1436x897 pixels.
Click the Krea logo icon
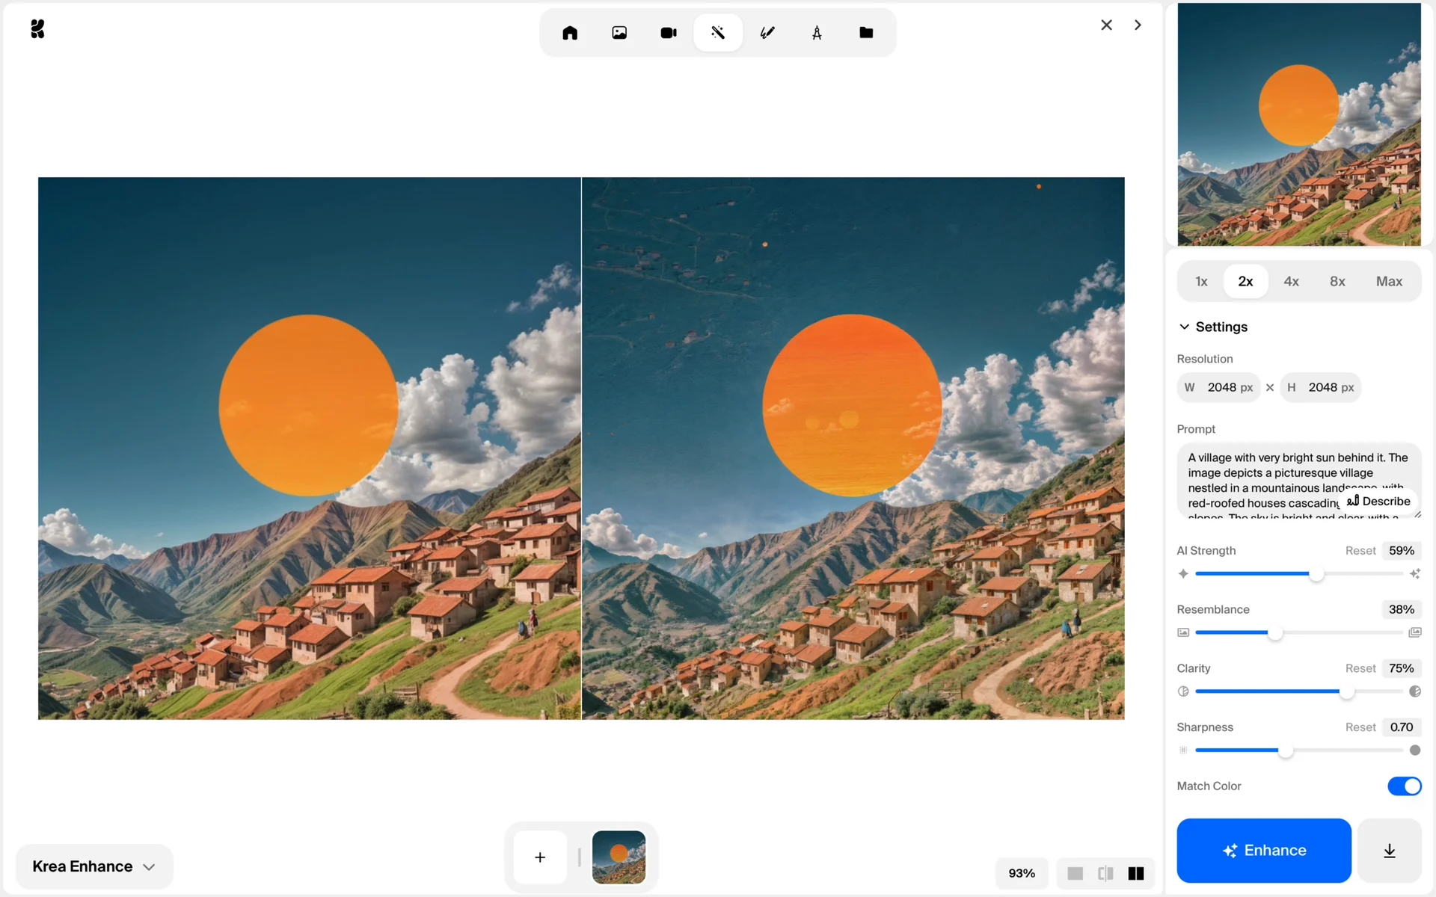click(37, 29)
